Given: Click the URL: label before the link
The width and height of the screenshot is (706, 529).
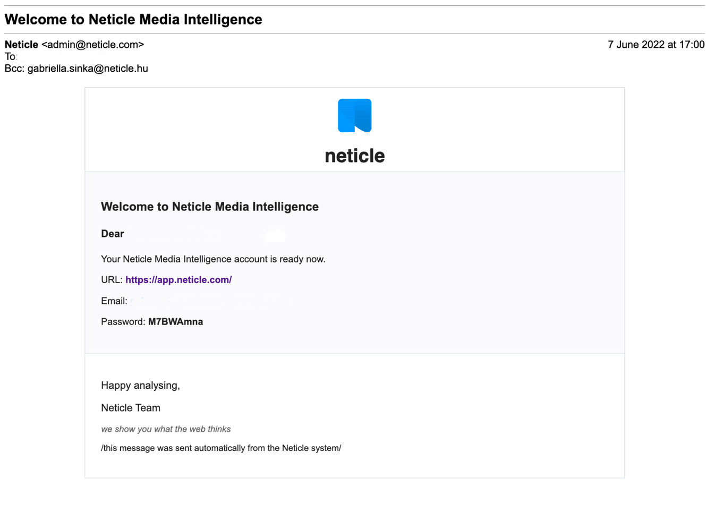Looking at the screenshot, I should [x=111, y=280].
